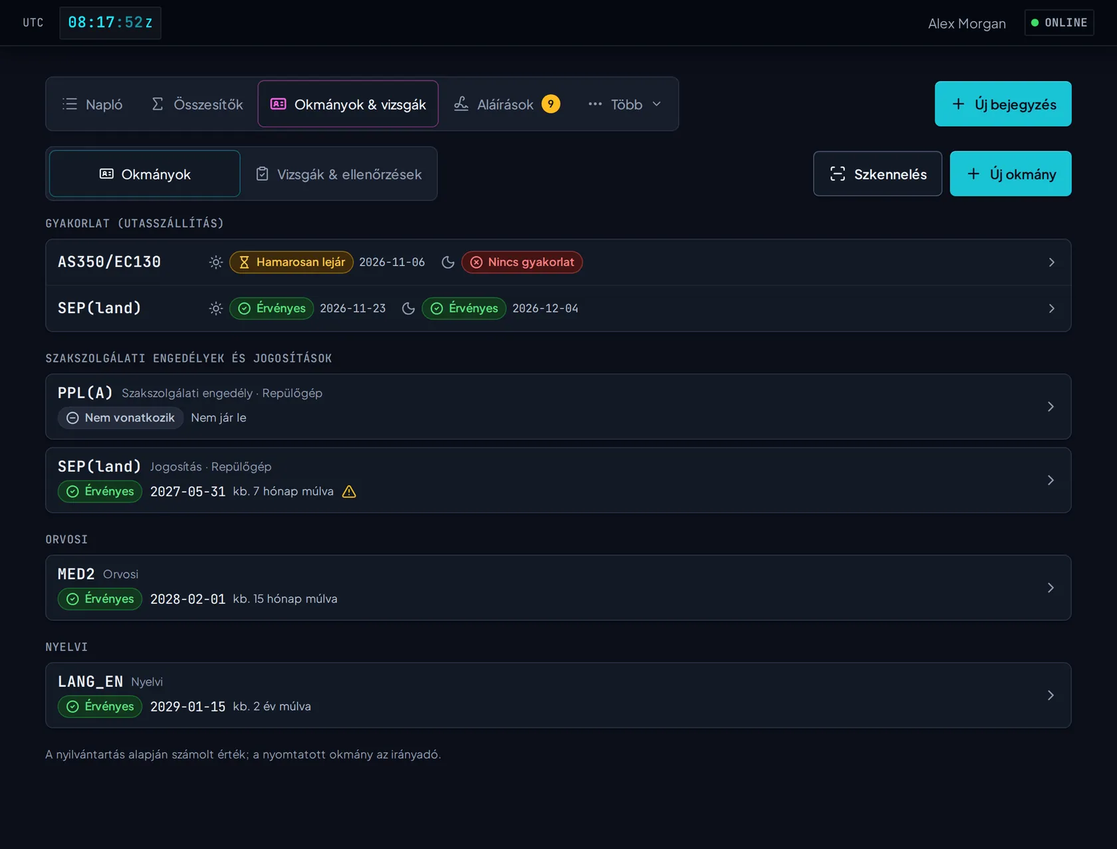Switch to the Összesítők tab
Image resolution: width=1117 pixels, height=849 pixels.
coord(197,104)
